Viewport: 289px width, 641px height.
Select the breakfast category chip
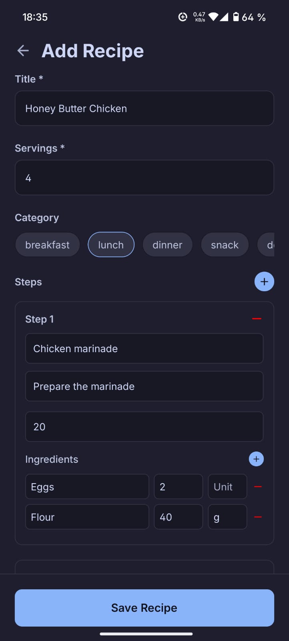(x=47, y=245)
